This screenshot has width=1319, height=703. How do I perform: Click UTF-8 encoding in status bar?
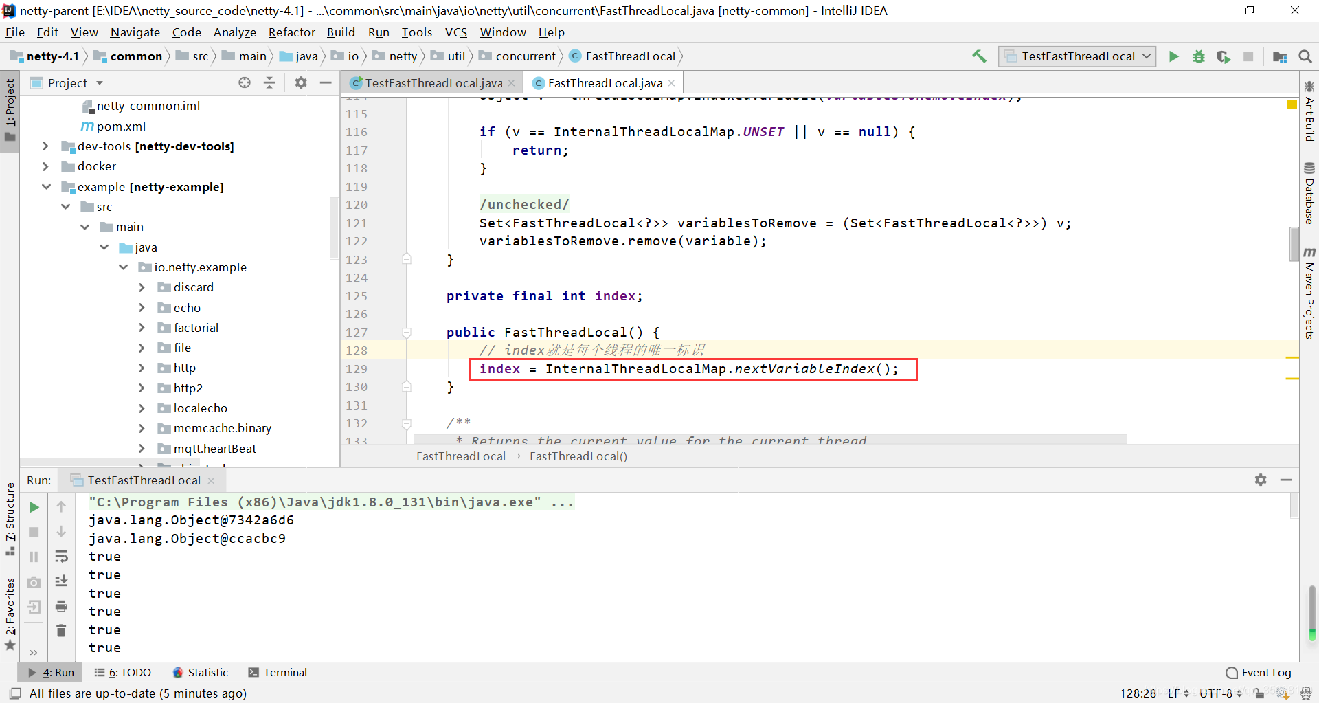1220,693
